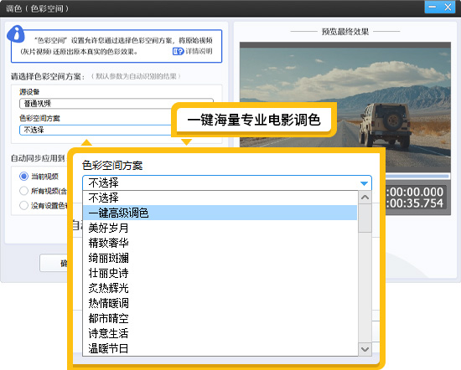This screenshot has height=370, width=461.
Task: Click the dropdown list scroll down arrow
Action: pos(365,349)
